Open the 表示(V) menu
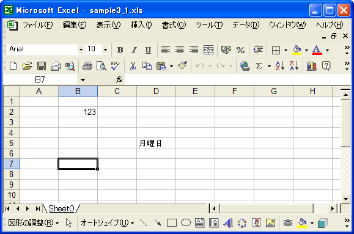The width and height of the screenshot is (354, 234). [108, 25]
